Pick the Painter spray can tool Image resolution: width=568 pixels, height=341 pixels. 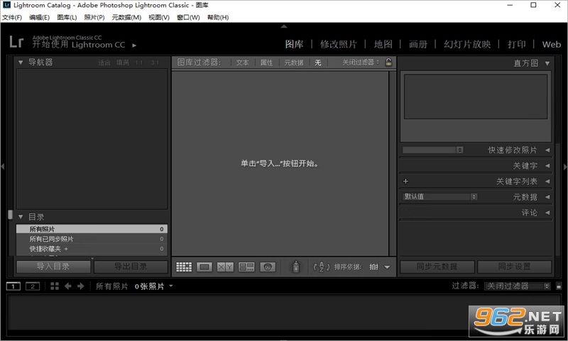[x=296, y=266]
